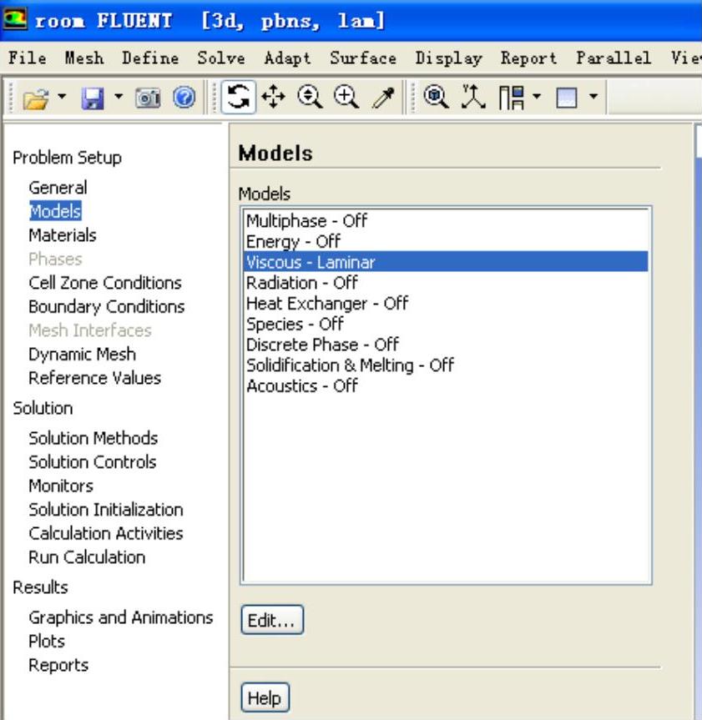Open the Surface menu
Image resolution: width=702 pixels, height=720 pixels.
coord(363,58)
